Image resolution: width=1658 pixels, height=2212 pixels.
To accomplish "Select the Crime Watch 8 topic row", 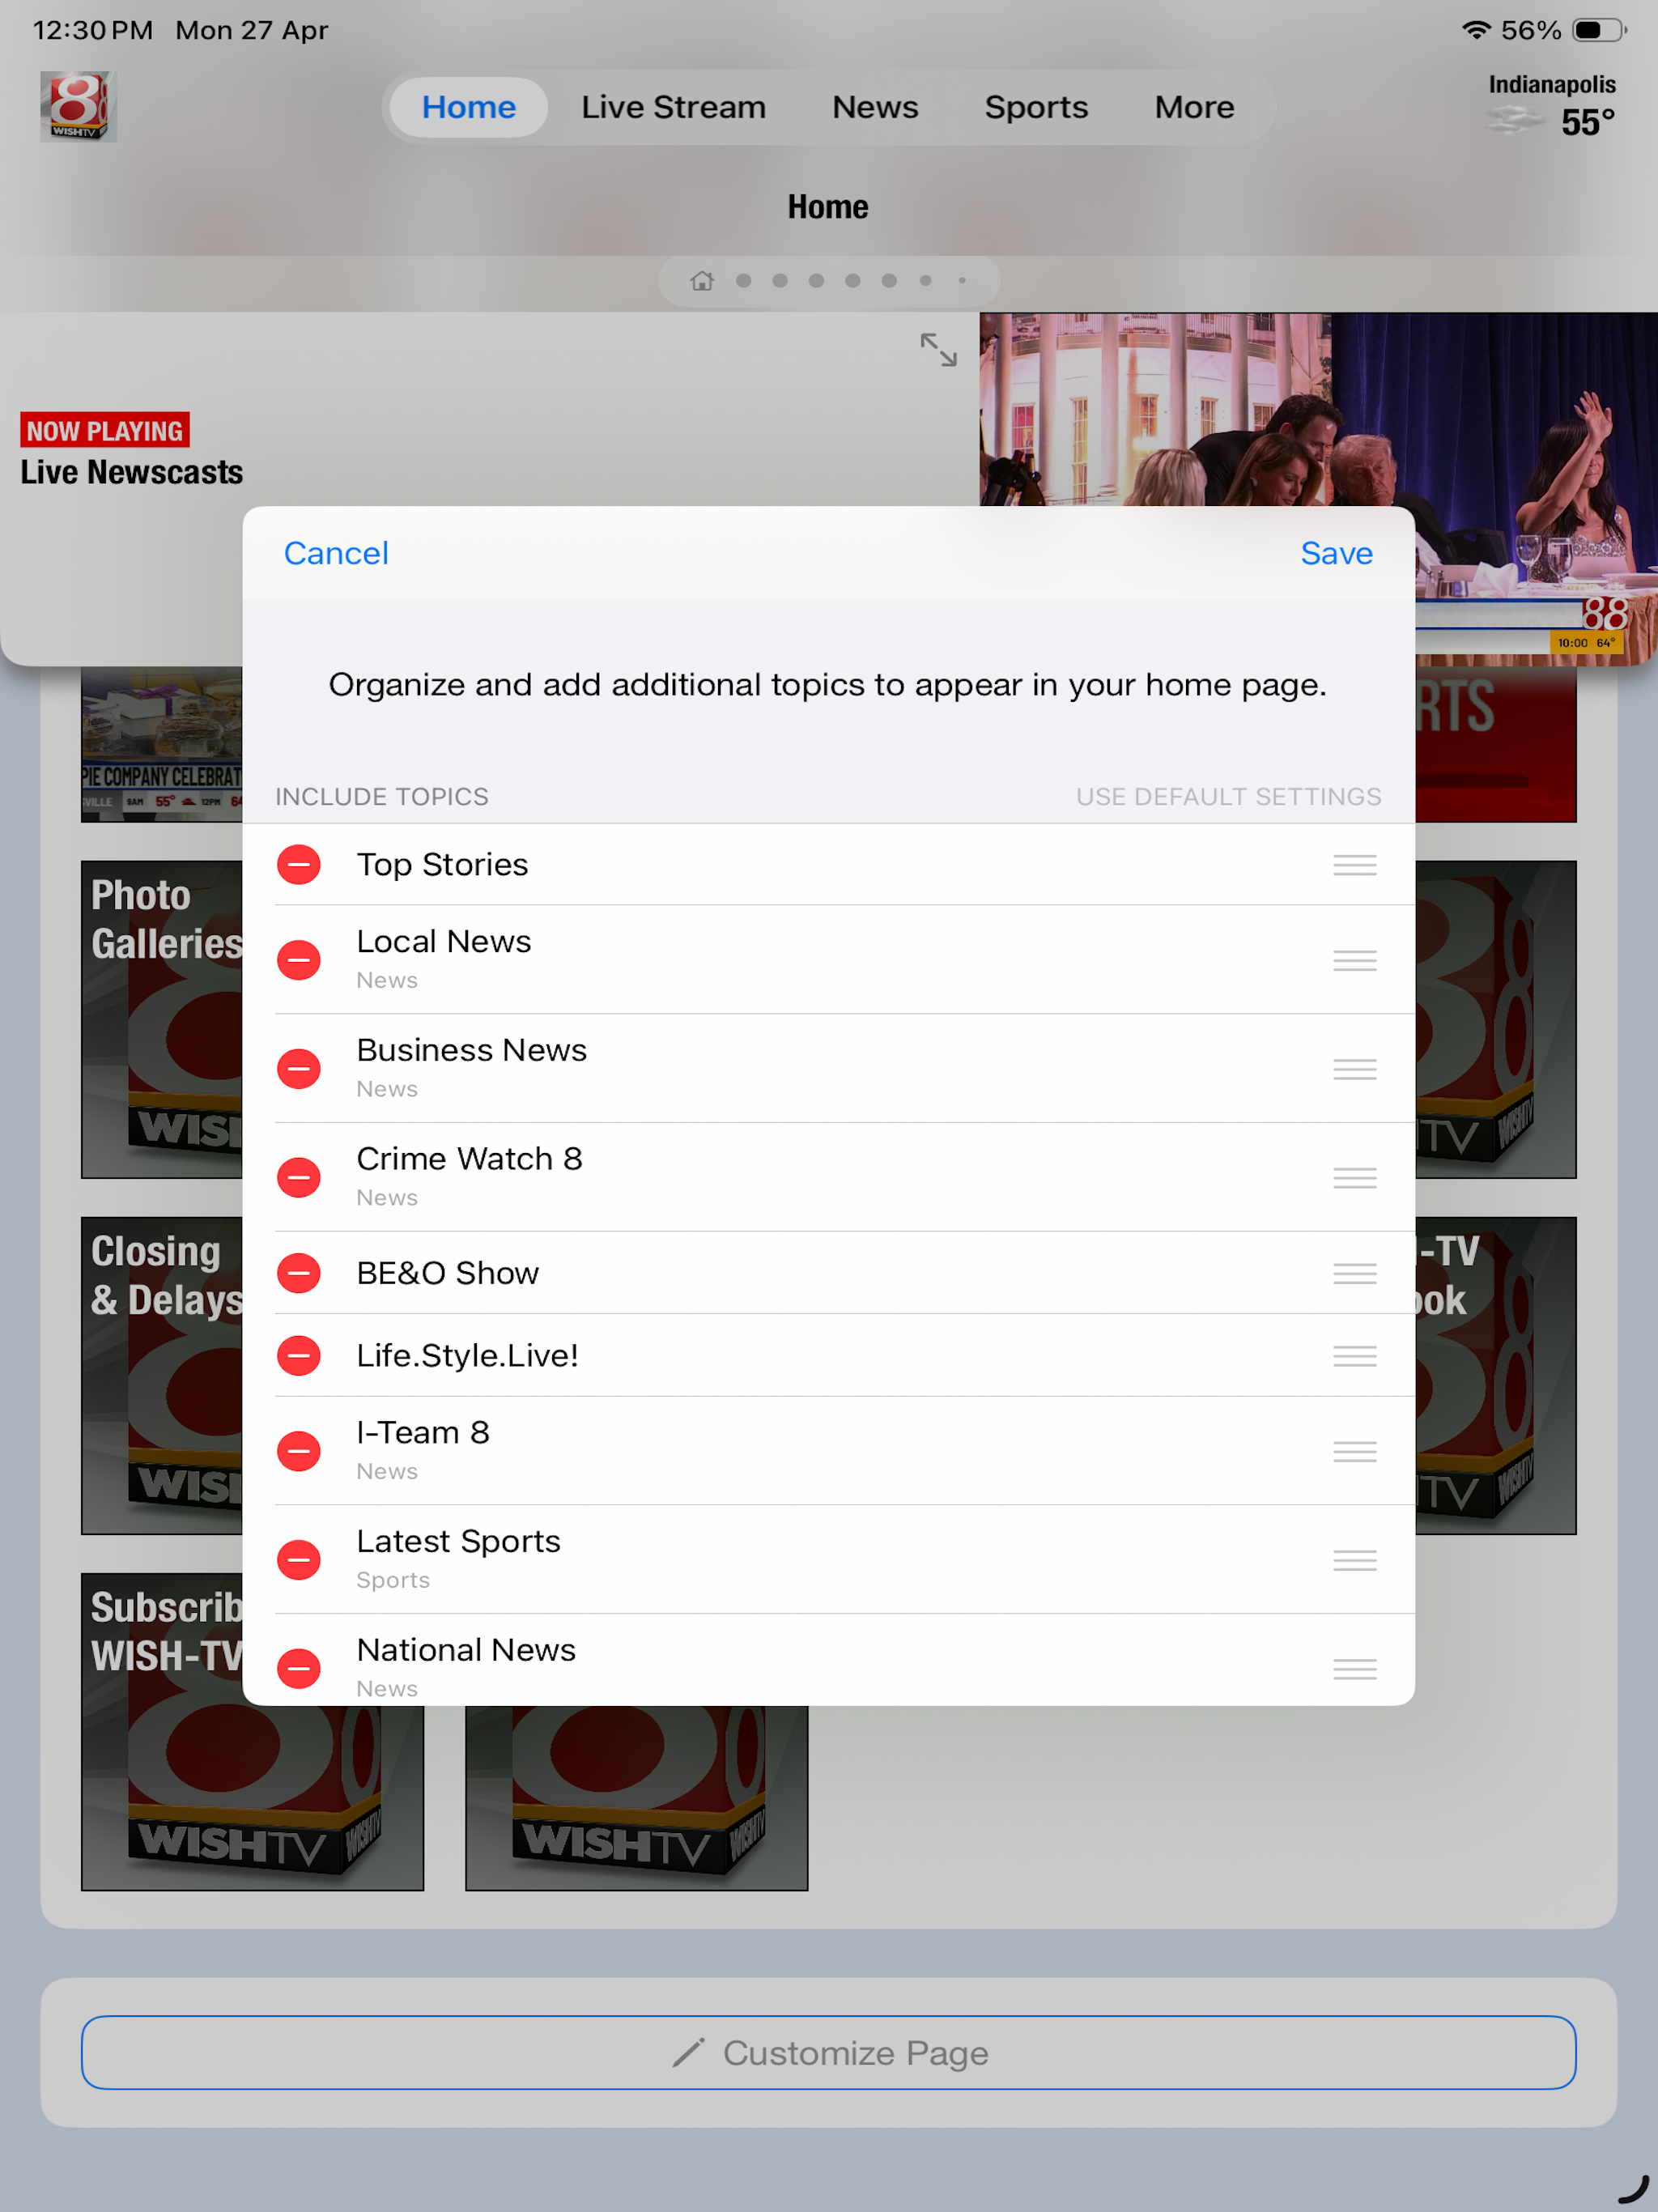I will (x=828, y=1177).
